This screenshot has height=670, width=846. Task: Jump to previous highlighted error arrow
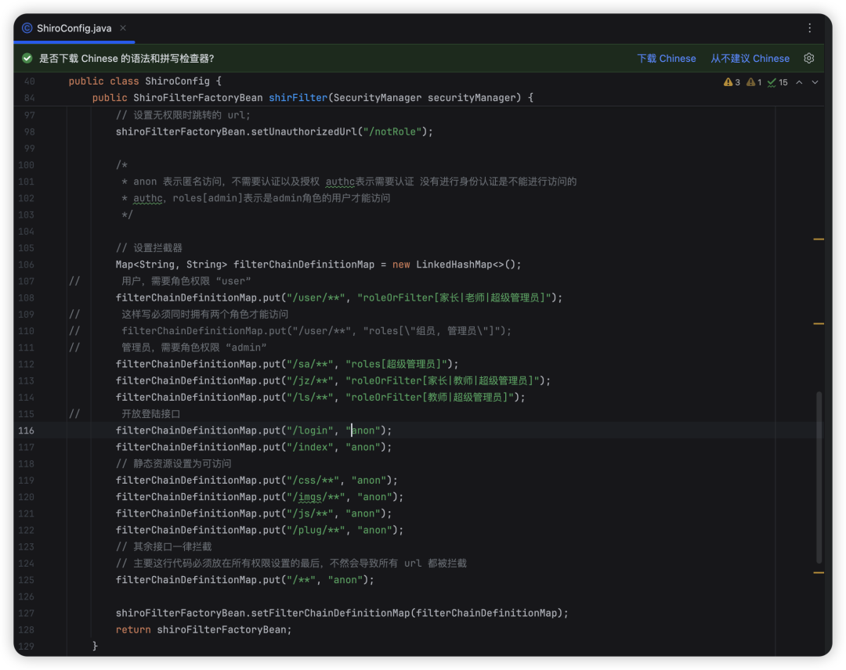(x=799, y=82)
